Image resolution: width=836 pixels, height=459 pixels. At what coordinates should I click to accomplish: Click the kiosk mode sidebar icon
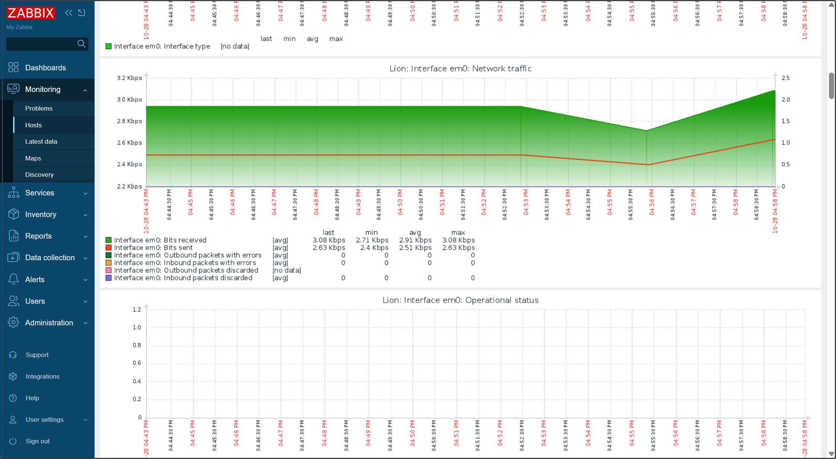click(82, 13)
